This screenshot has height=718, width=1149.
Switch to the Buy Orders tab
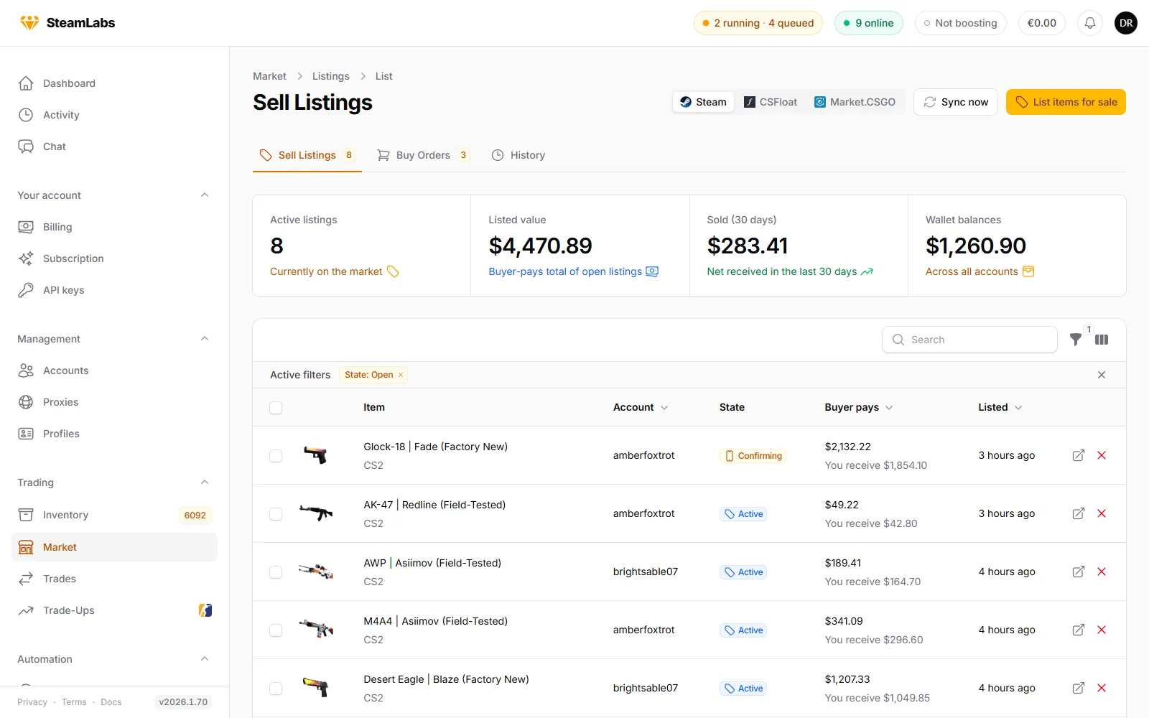pos(423,155)
